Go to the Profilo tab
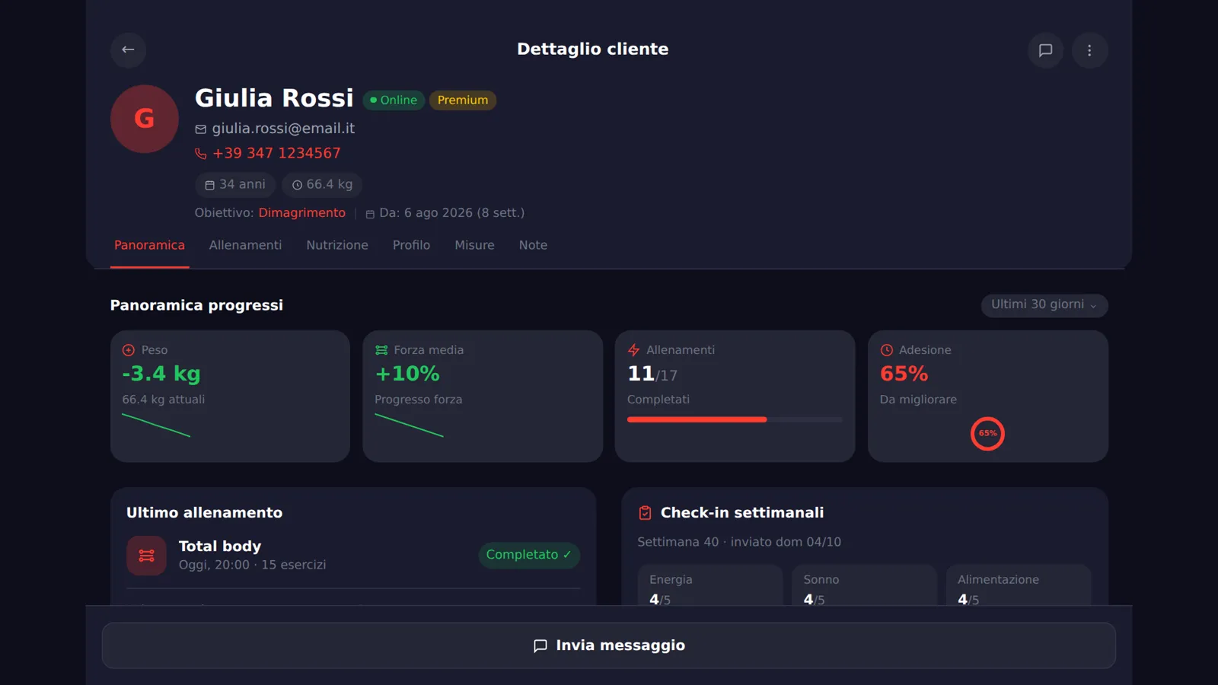The width and height of the screenshot is (1218, 685). (411, 245)
